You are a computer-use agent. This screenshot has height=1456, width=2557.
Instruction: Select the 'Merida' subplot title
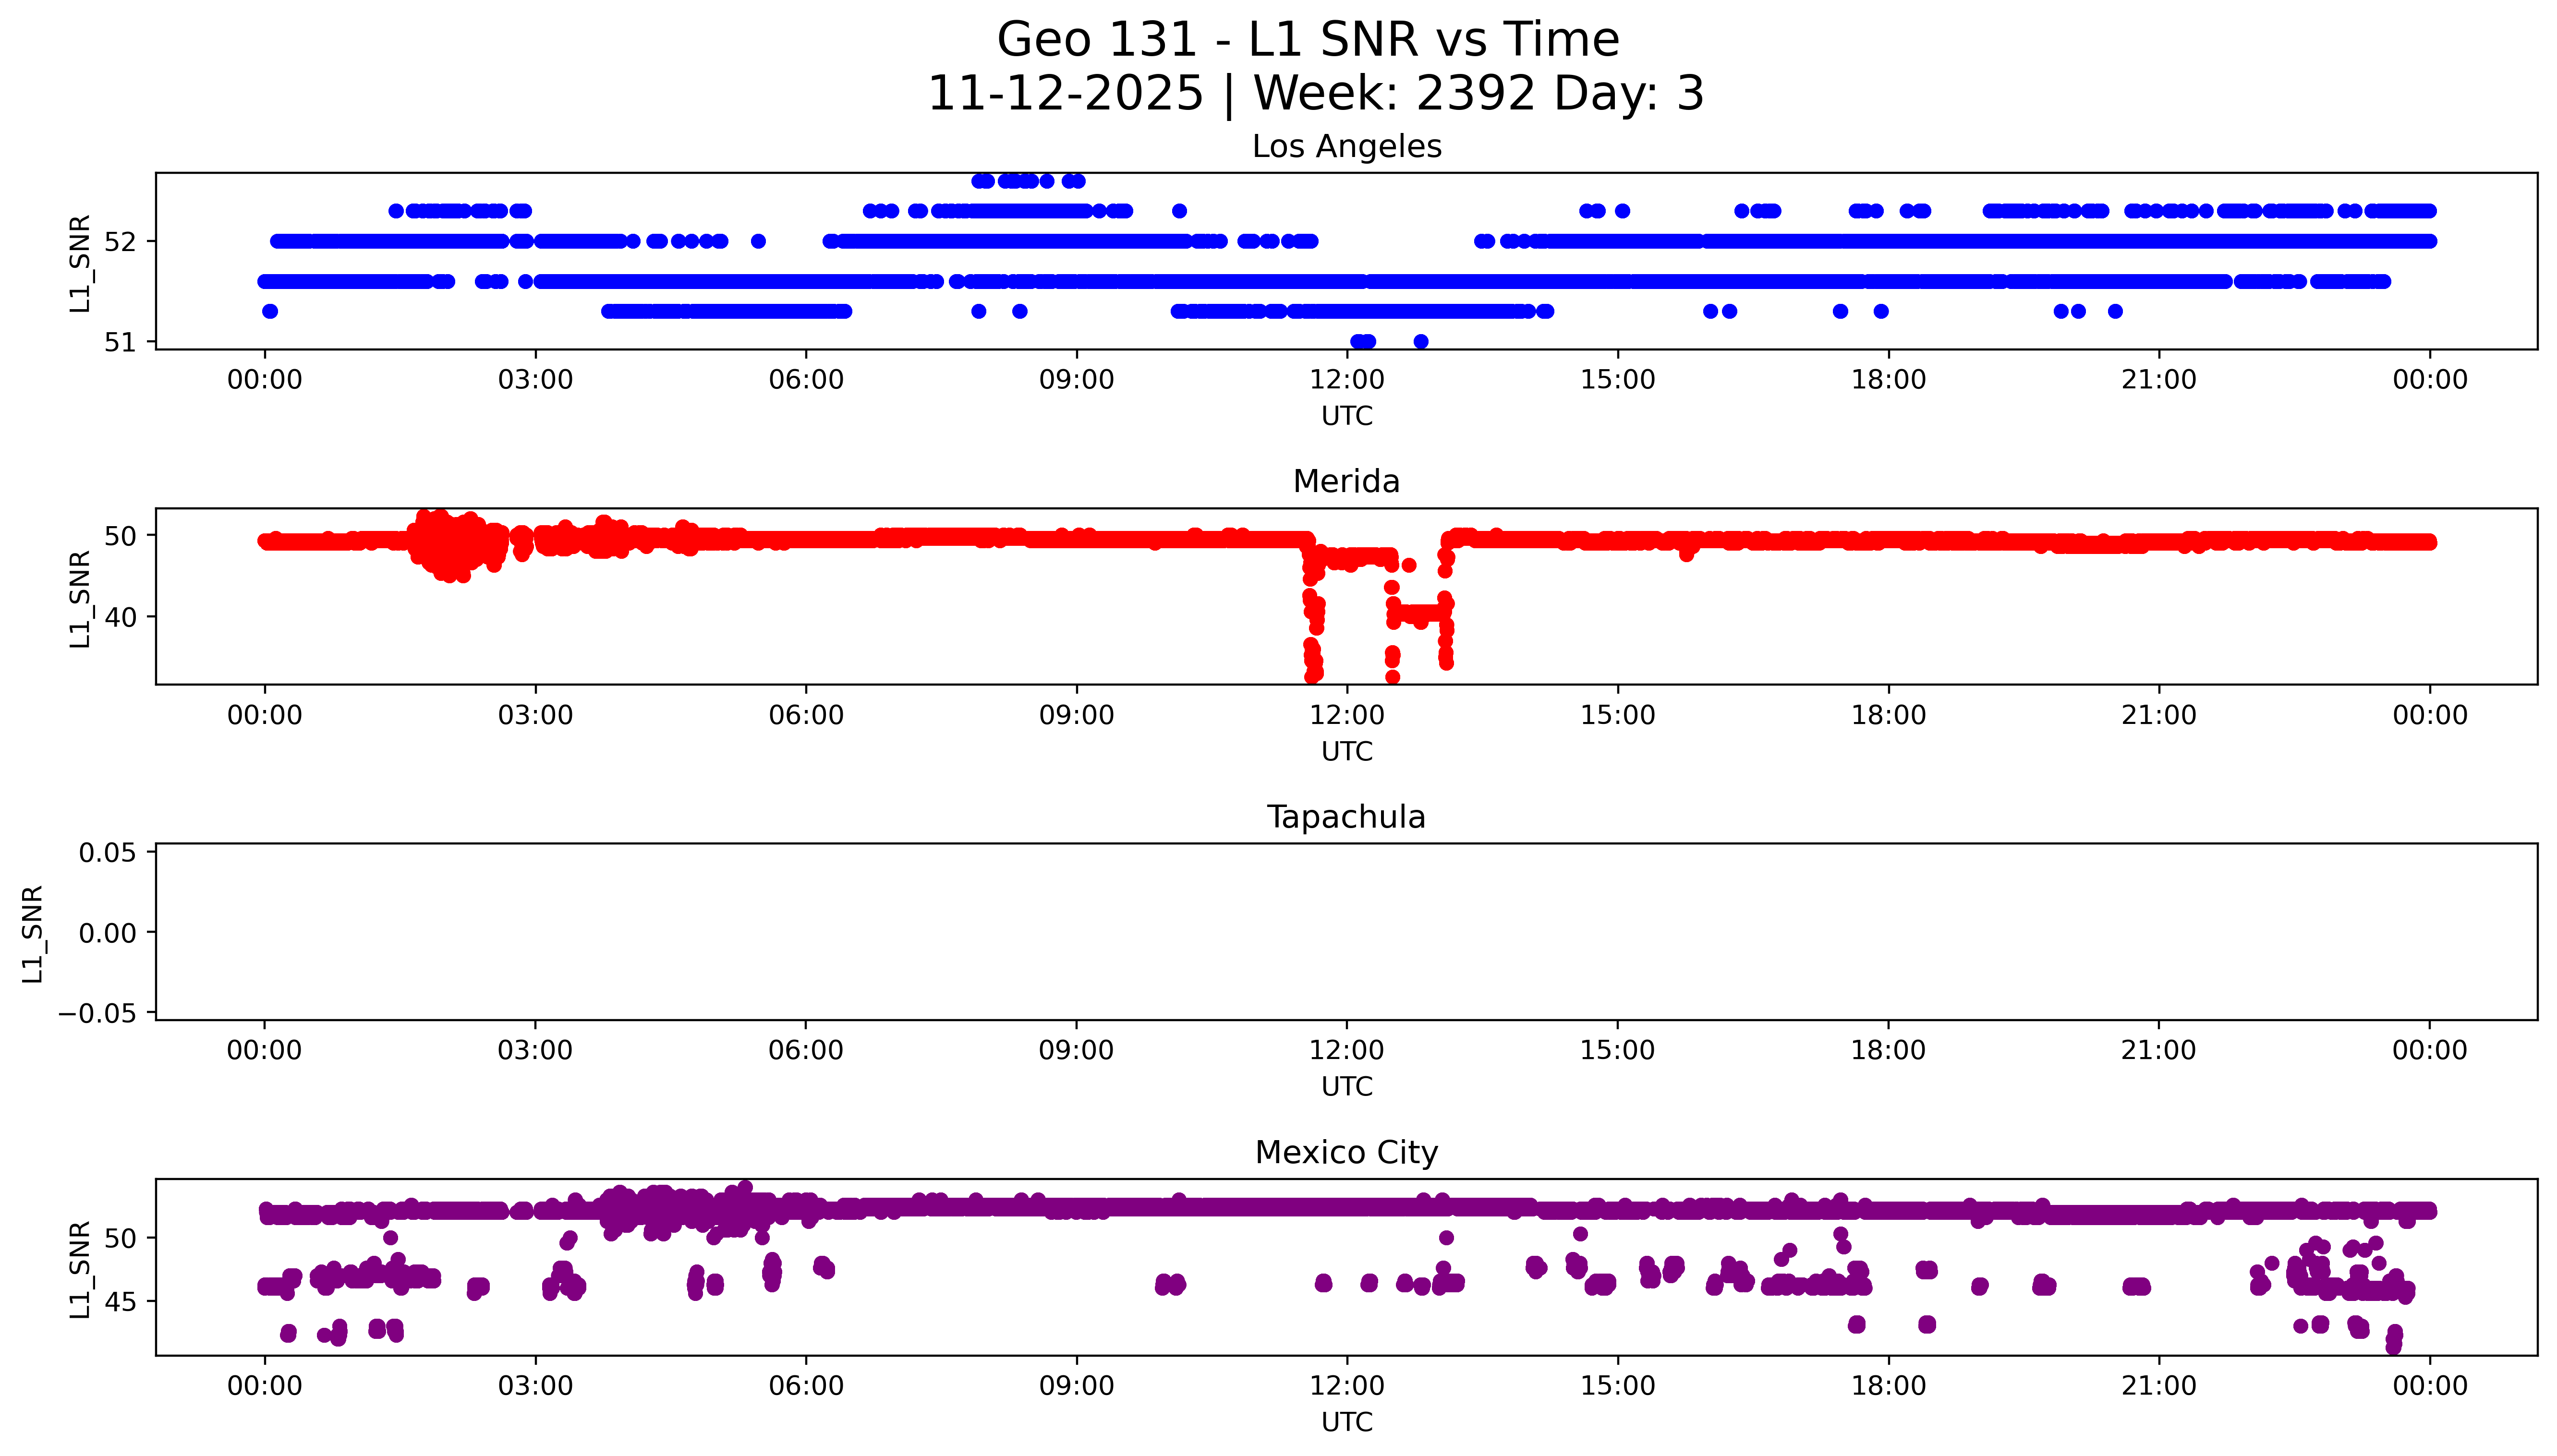pyautogui.click(x=1346, y=481)
